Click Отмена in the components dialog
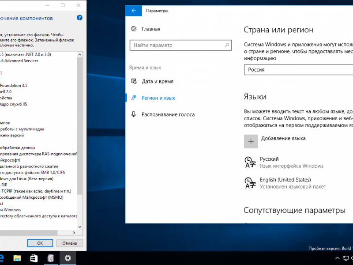353x265 pixels. pos(70,243)
